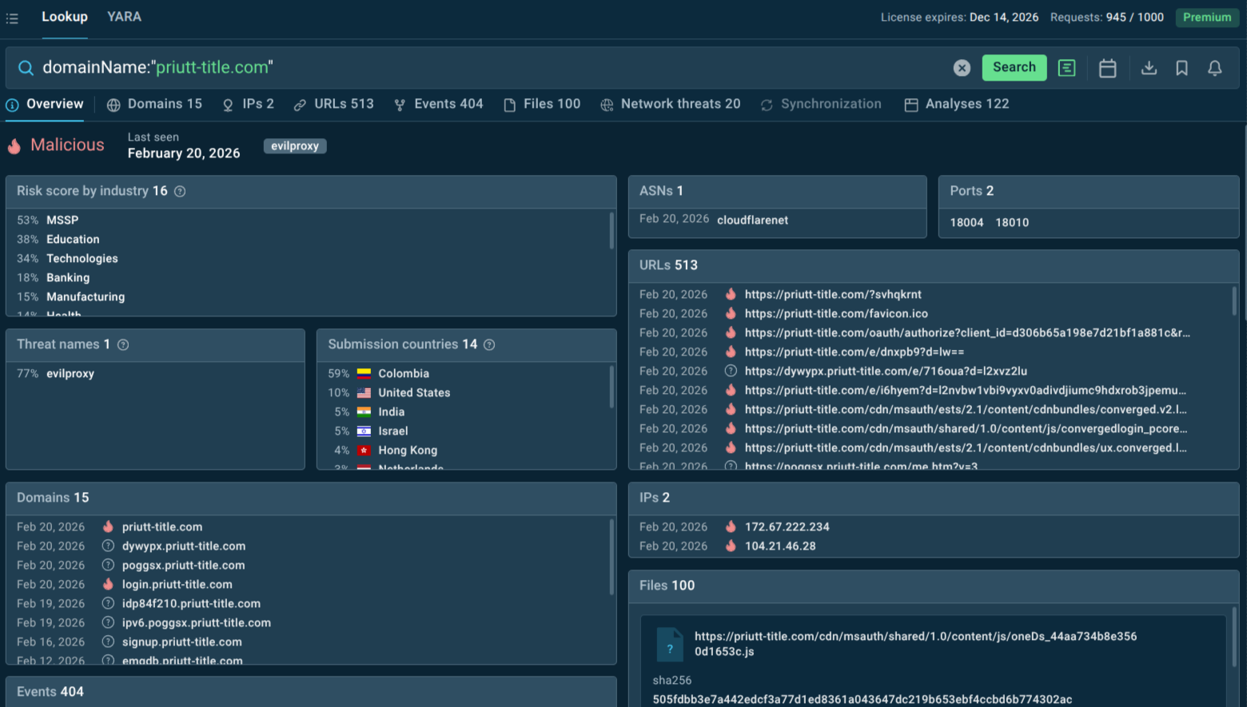Image resolution: width=1247 pixels, height=707 pixels.
Task: Click the notification bell icon
Action: (1214, 68)
